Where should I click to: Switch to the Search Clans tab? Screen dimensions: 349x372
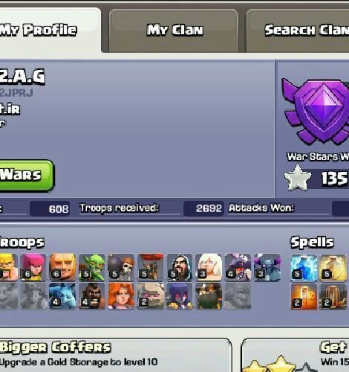(298, 31)
